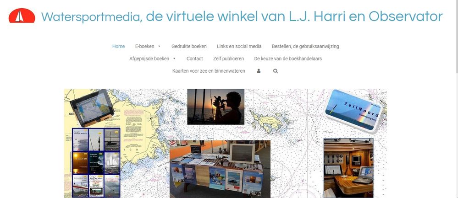Image resolution: width=458 pixels, height=198 pixels.
Task: Open the Gedrukte boeken menu item
Action: pos(189,46)
